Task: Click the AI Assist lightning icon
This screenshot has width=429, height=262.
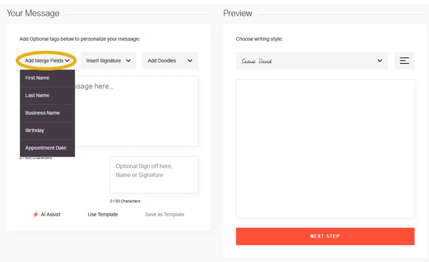Action: (x=37, y=214)
